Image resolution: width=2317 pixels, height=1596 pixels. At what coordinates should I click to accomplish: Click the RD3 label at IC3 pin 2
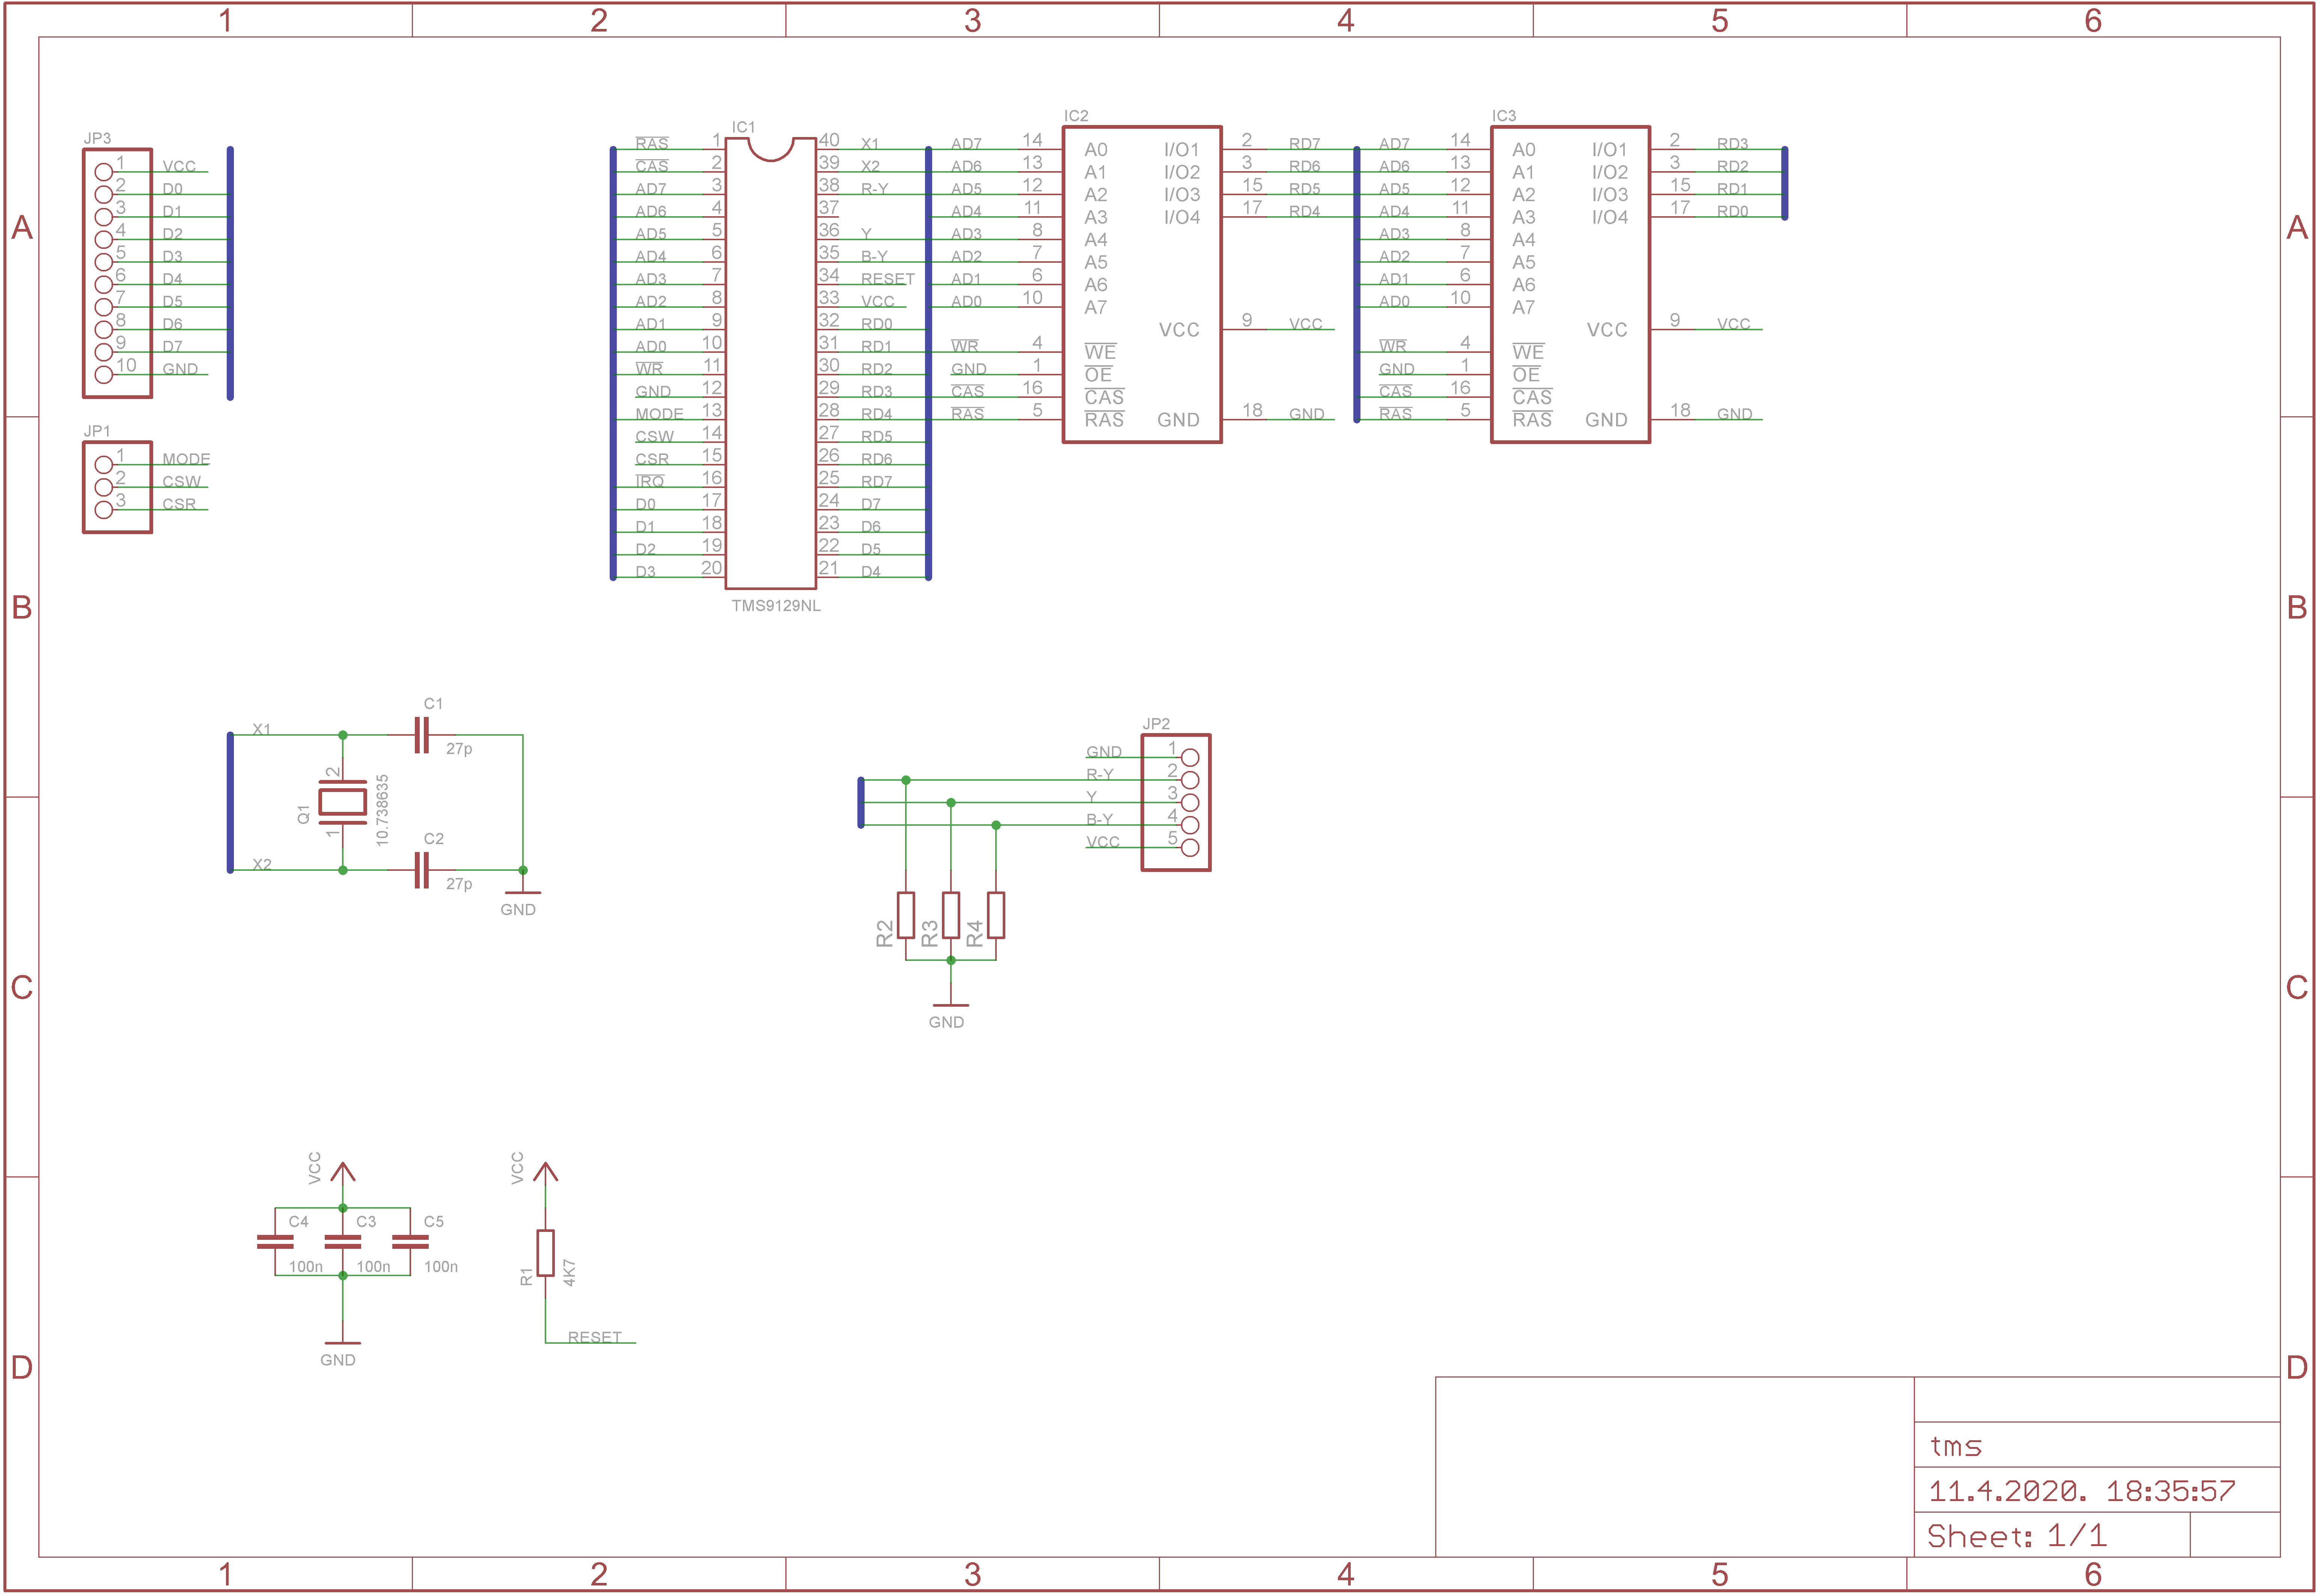[1732, 144]
